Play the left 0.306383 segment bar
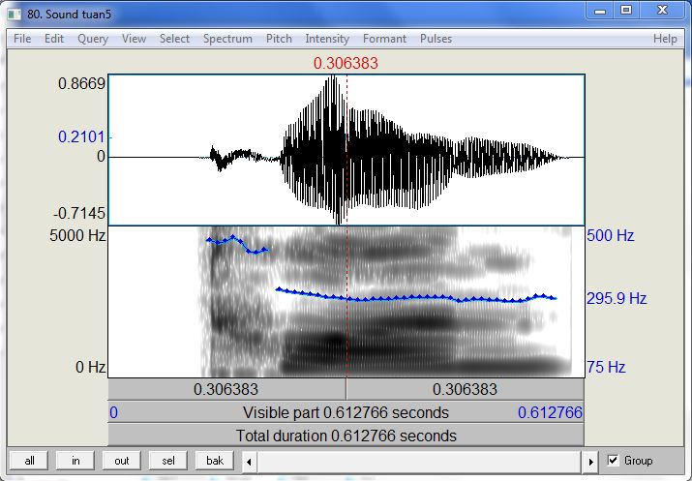692x481 pixels. pos(226,389)
